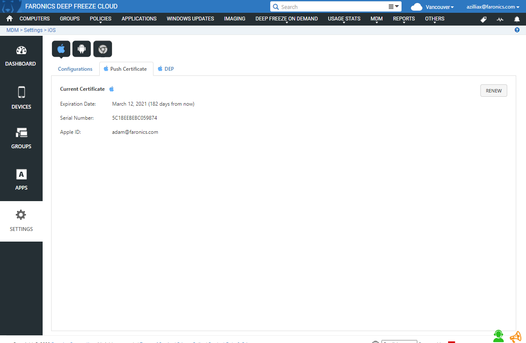The height and width of the screenshot is (343, 526).
Task: Click the magnifier icon in search box
Action: 276,7
